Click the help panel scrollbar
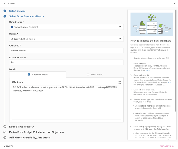Screen dimensions: 178x149 tap(175, 61)
